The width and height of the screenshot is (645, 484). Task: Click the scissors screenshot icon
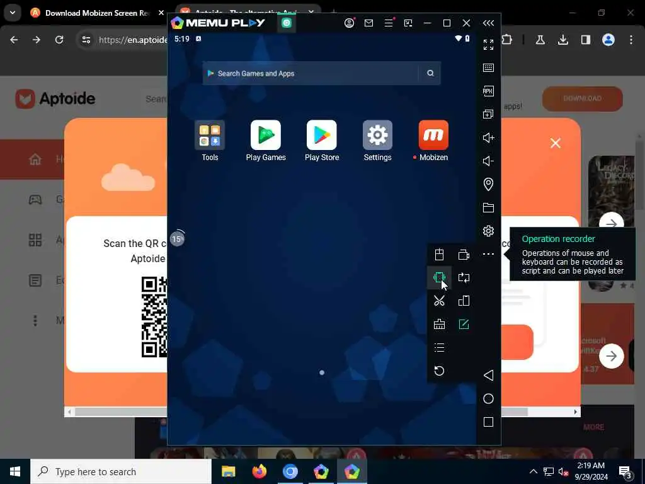click(x=439, y=301)
